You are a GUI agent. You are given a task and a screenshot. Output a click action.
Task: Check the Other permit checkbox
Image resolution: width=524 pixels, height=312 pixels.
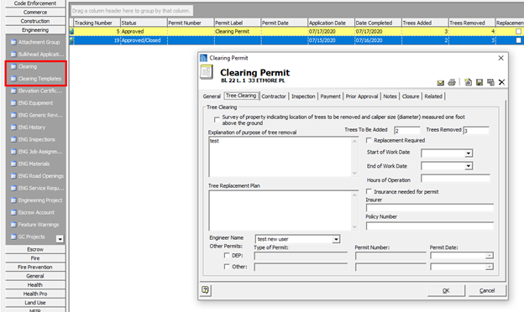pos(227,267)
